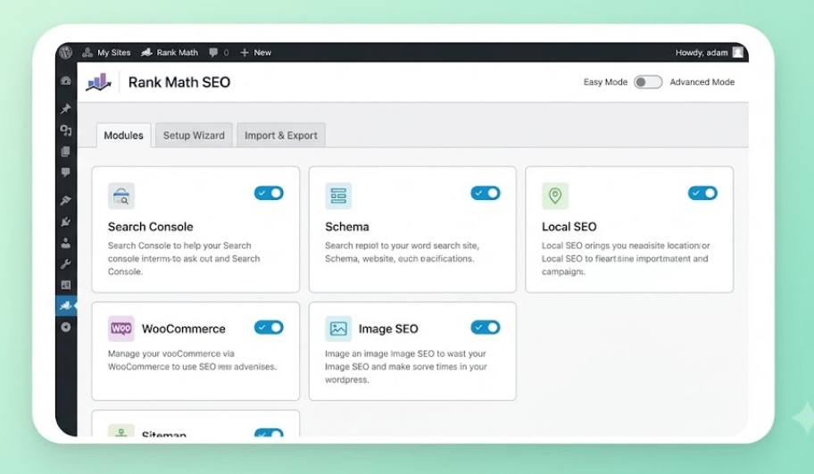Click the Search Console module icon

pos(121,195)
